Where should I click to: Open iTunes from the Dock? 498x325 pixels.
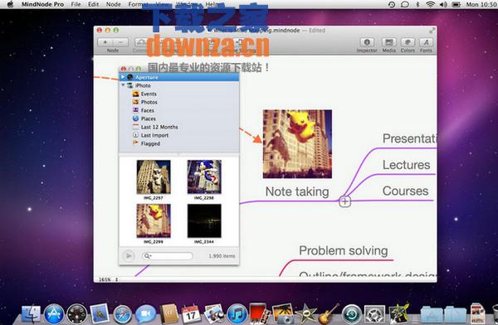tap(237, 313)
